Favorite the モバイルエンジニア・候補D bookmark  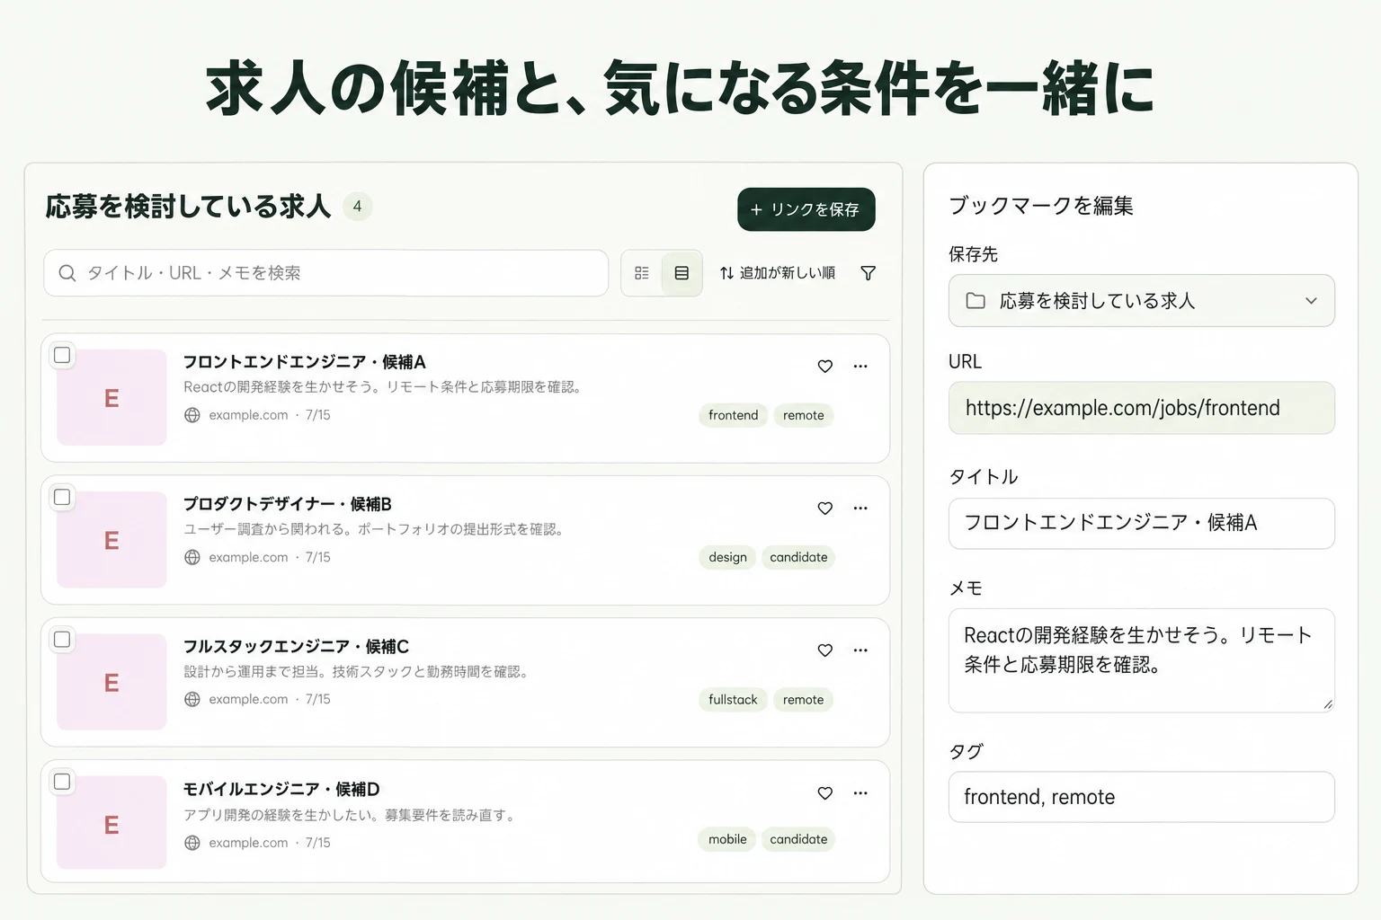click(824, 792)
